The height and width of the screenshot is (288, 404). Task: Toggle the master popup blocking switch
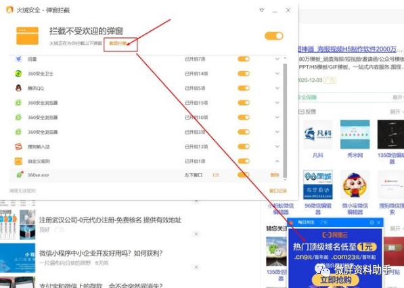pyautogui.click(x=274, y=36)
